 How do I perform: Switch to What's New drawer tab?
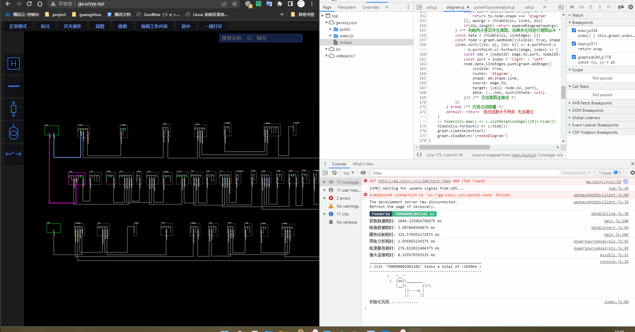[363, 164]
